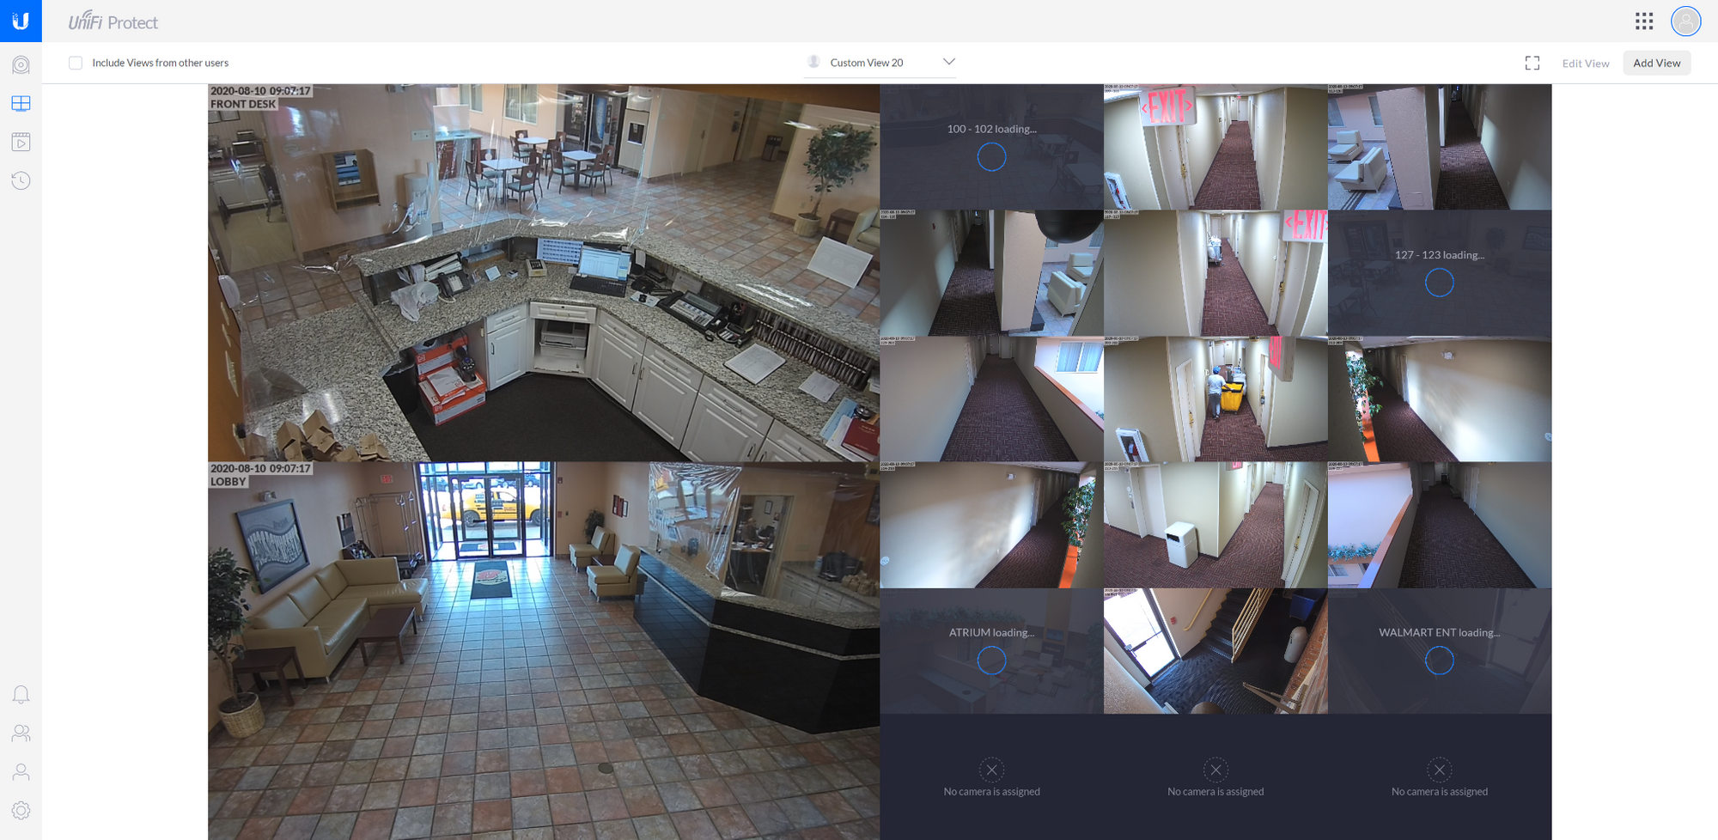Click the account avatar icon
Screen dimensions: 1718x840
click(1685, 21)
